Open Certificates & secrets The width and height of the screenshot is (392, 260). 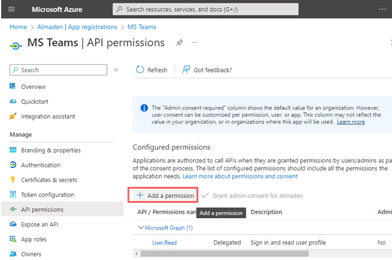coord(49,180)
